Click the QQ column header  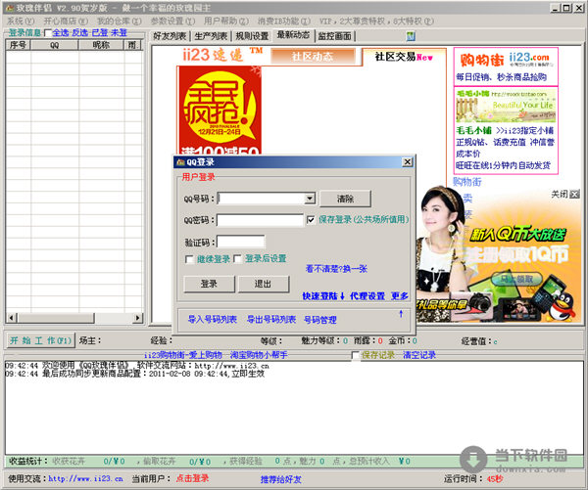(54, 45)
